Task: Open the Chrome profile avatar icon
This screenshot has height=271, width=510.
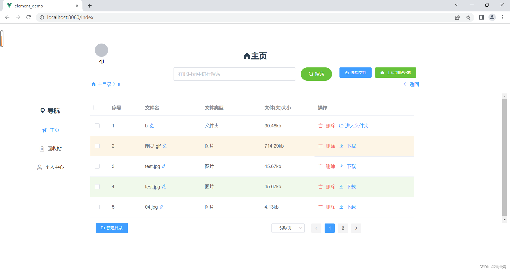Action: (492, 17)
